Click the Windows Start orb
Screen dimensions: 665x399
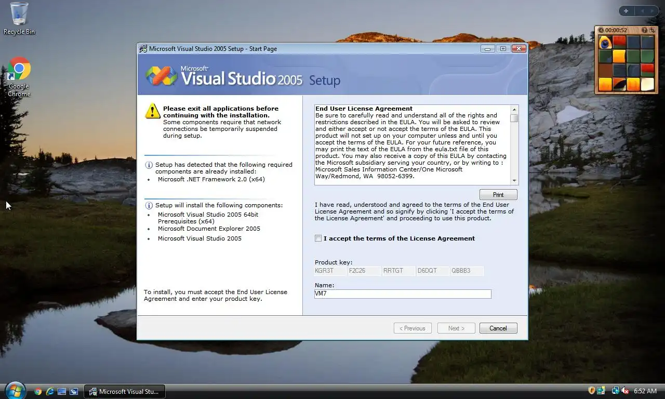tap(15, 391)
